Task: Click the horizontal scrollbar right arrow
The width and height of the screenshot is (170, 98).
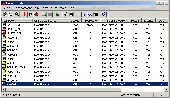Action: (166, 90)
